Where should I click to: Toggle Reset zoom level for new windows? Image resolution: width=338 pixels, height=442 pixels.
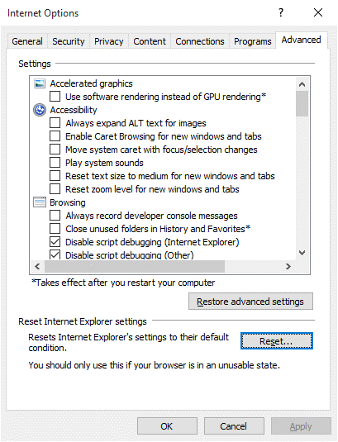[55, 189]
